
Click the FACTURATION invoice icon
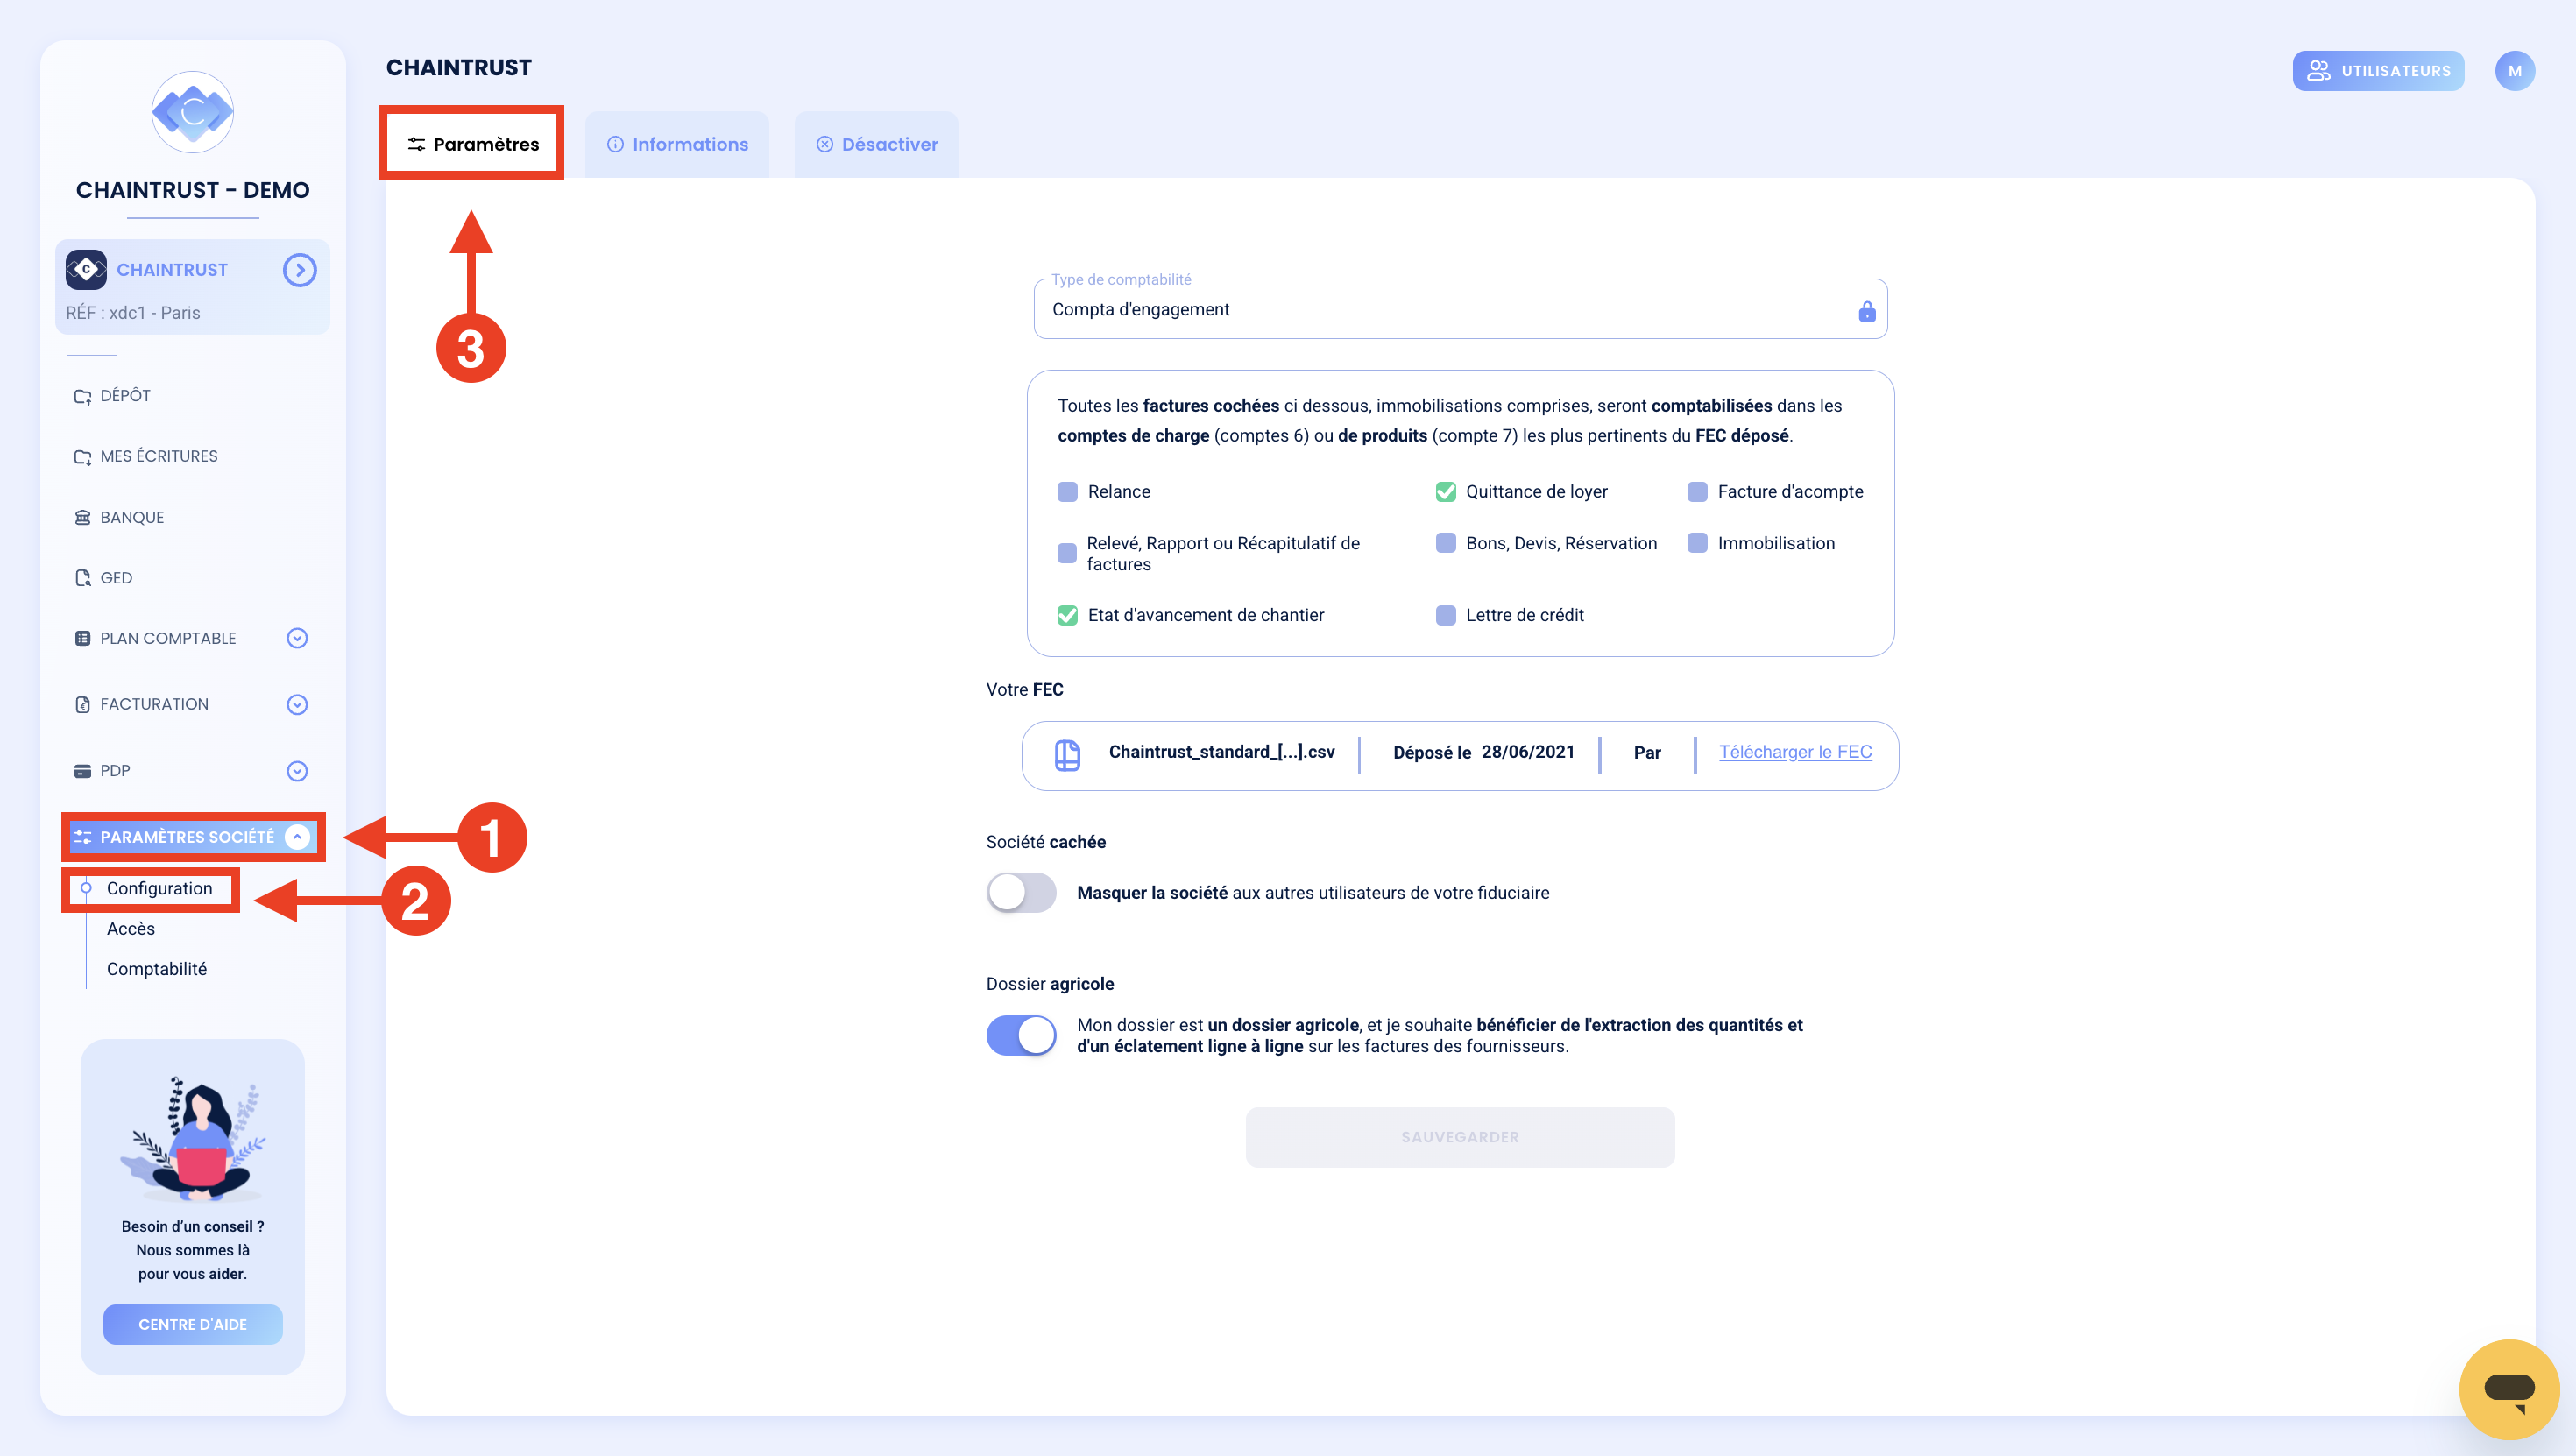tap(83, 704)
